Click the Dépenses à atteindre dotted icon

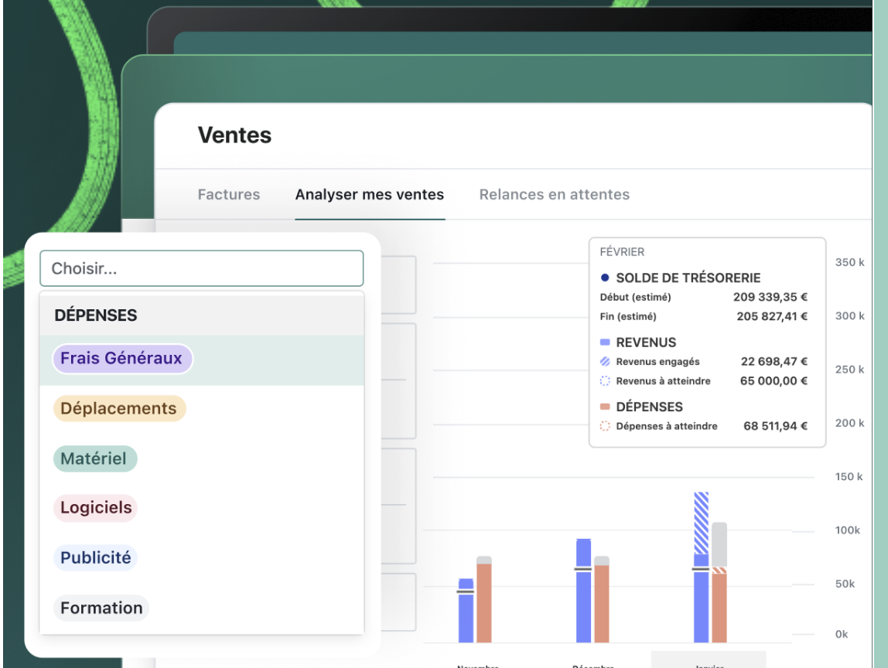pos(605,426)
